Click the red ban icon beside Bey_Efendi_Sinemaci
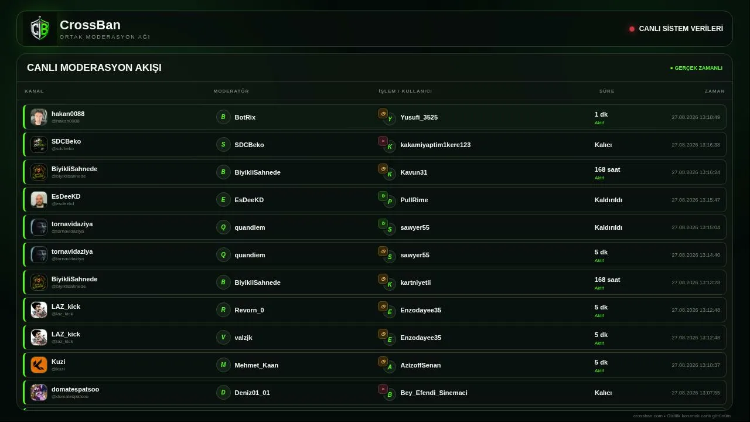 383,389
